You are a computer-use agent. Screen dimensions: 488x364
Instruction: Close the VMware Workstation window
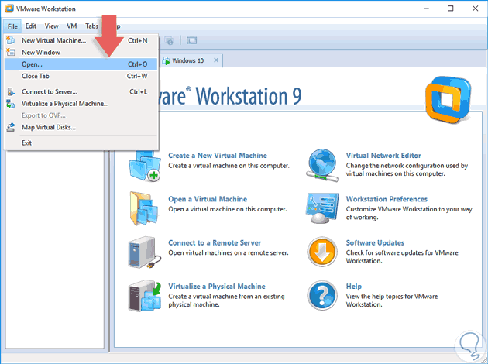[475, 9]
